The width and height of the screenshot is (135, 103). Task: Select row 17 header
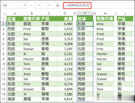coord(3,99)
